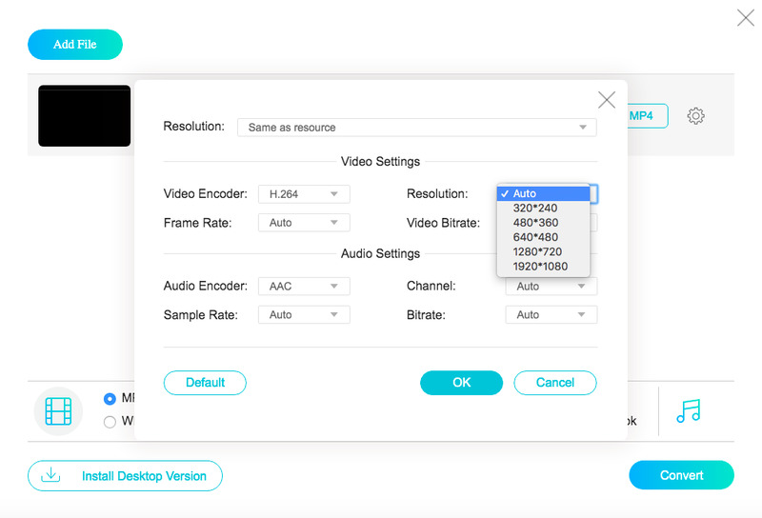Close the converter window using the top-right X
The width and height of the screenshot is (762, 518).
(745, 17)
